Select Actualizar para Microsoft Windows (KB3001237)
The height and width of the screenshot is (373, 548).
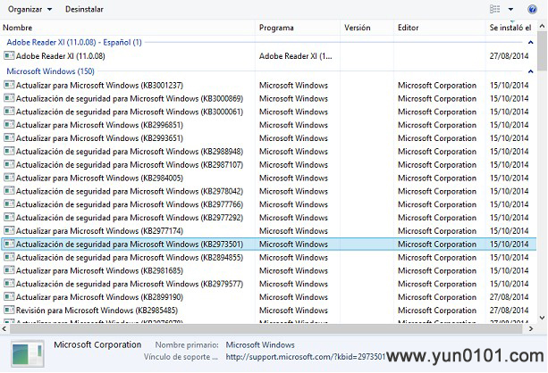tap(99, 85)
